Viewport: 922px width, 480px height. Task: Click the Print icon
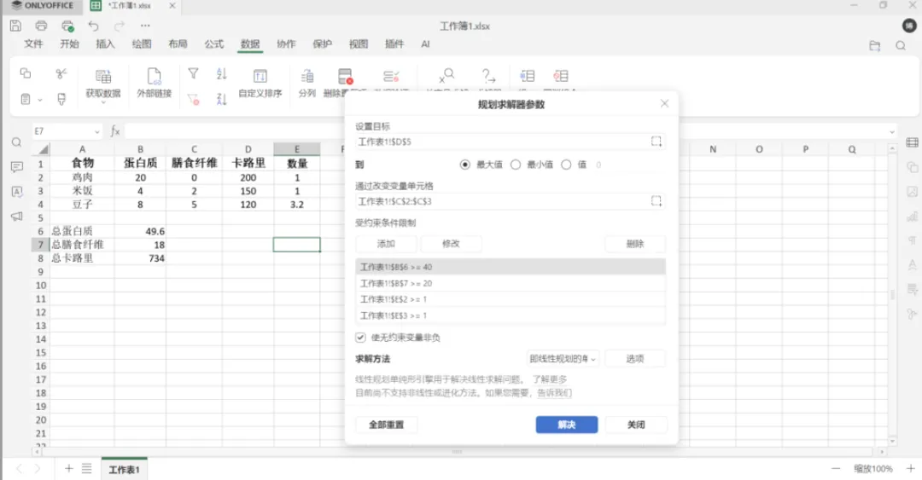(x=41, y=26)
